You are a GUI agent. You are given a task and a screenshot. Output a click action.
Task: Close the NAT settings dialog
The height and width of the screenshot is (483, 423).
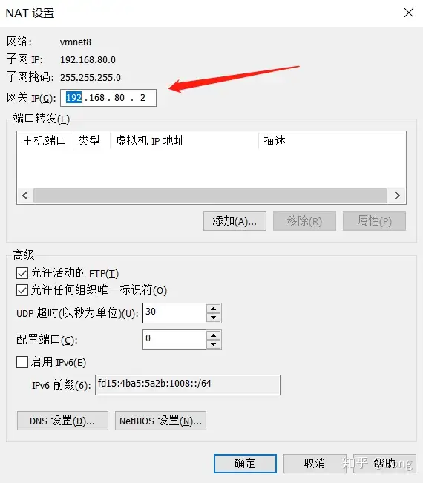pos(409,13)
